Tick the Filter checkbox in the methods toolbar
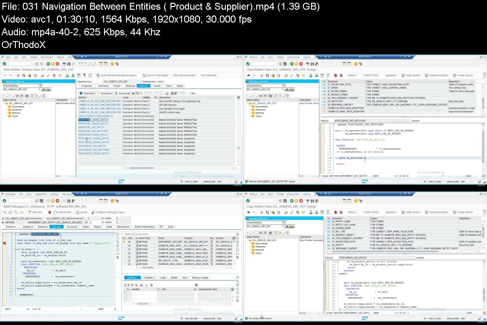487x325 pixels. [x=189, y=93]
